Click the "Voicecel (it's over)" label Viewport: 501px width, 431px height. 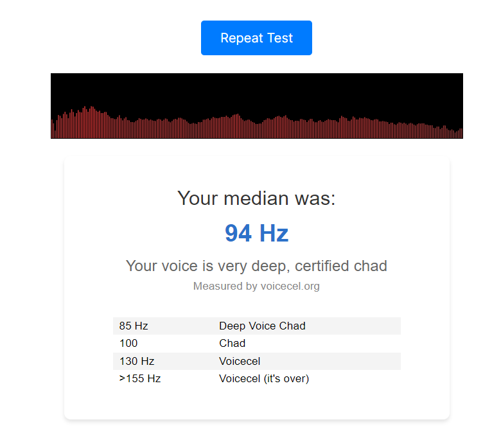[x=264, y=378]
